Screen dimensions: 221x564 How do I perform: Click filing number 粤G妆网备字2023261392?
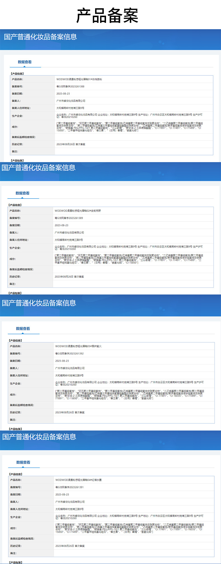tap(69, 354)
